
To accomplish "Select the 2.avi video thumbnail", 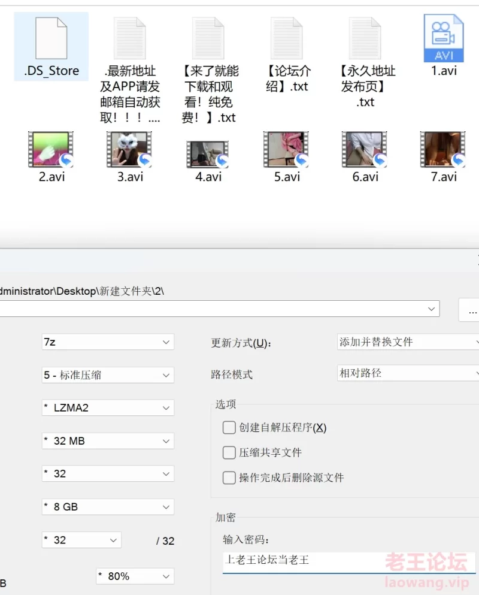I will [51, 150].
